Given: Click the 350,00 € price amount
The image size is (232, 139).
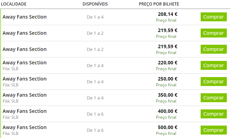Looking at the screenshot, I should (x=168, y=95).
